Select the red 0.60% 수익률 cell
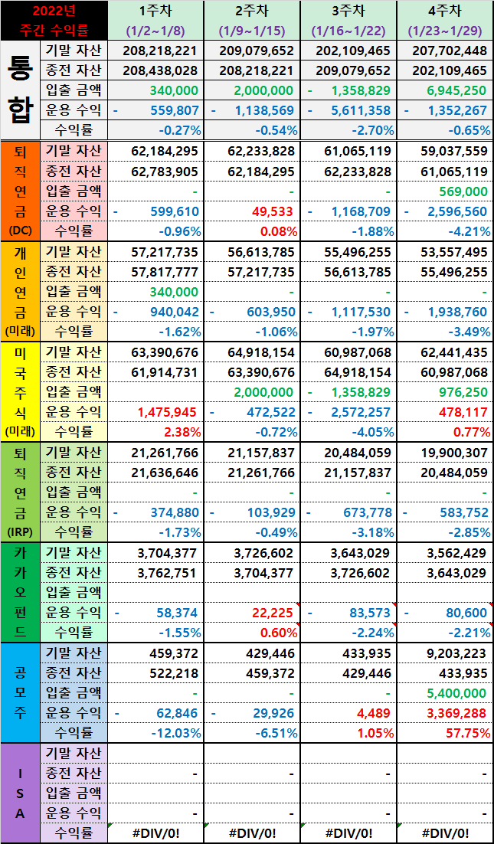 tap(252, 633)
